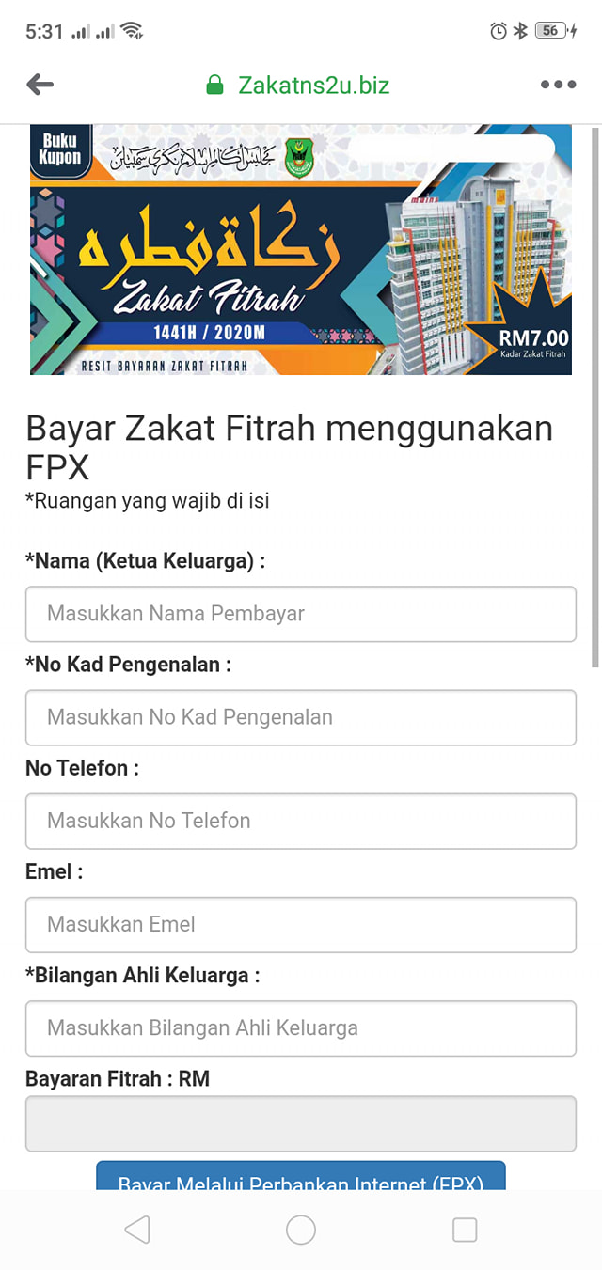Screen dimensions: 602x1270
Task: Click the Zakatns2u.biz address text
Action: coord(313,86)
